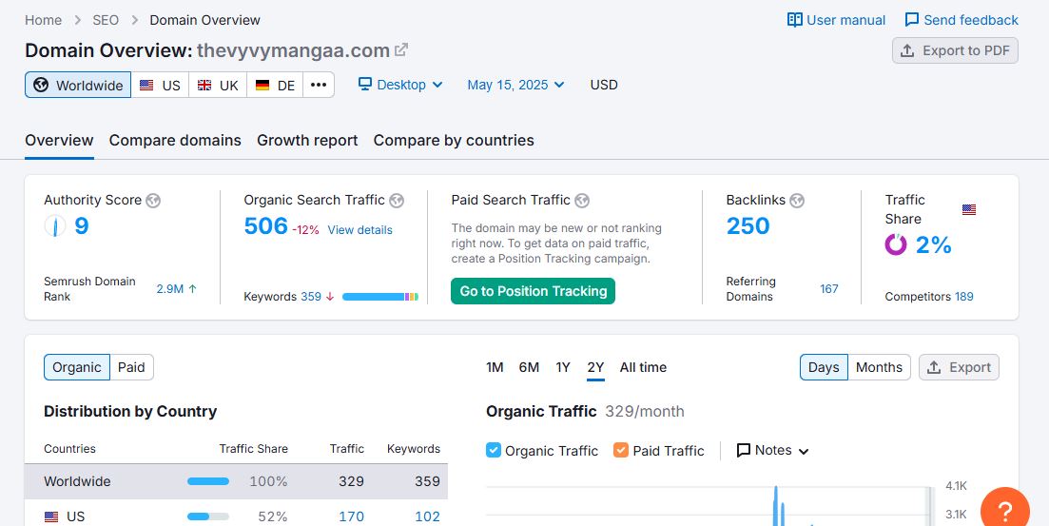Click the traffic spike on the chart

(776, 505)
